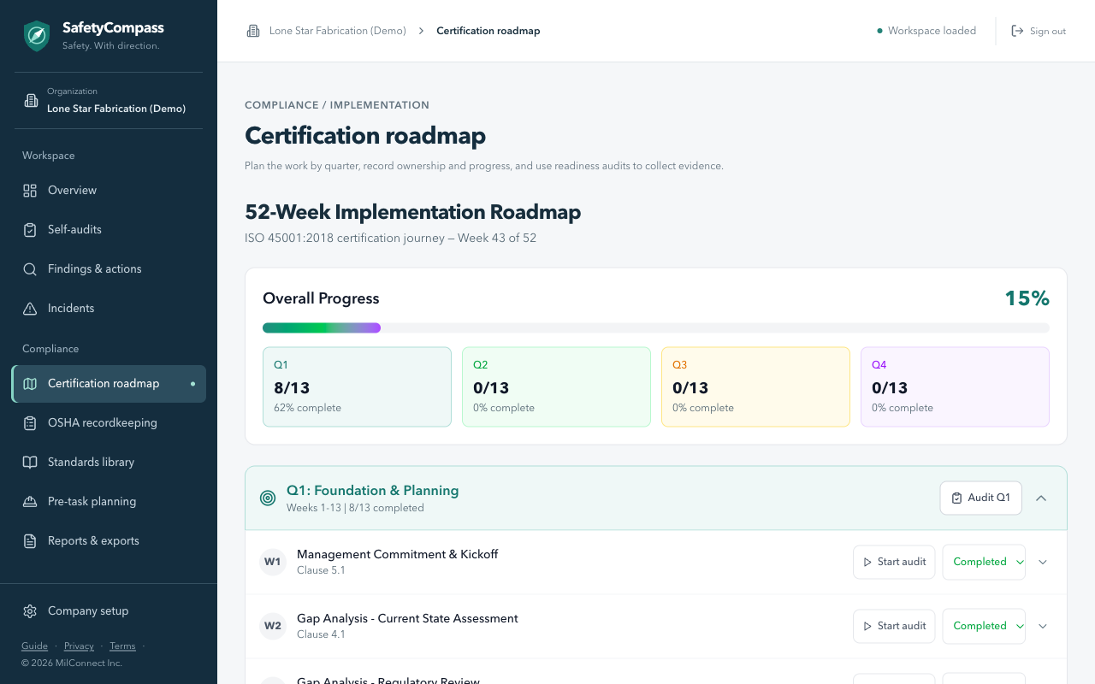
Task: Go to Standards library
Action: (109, 463)
